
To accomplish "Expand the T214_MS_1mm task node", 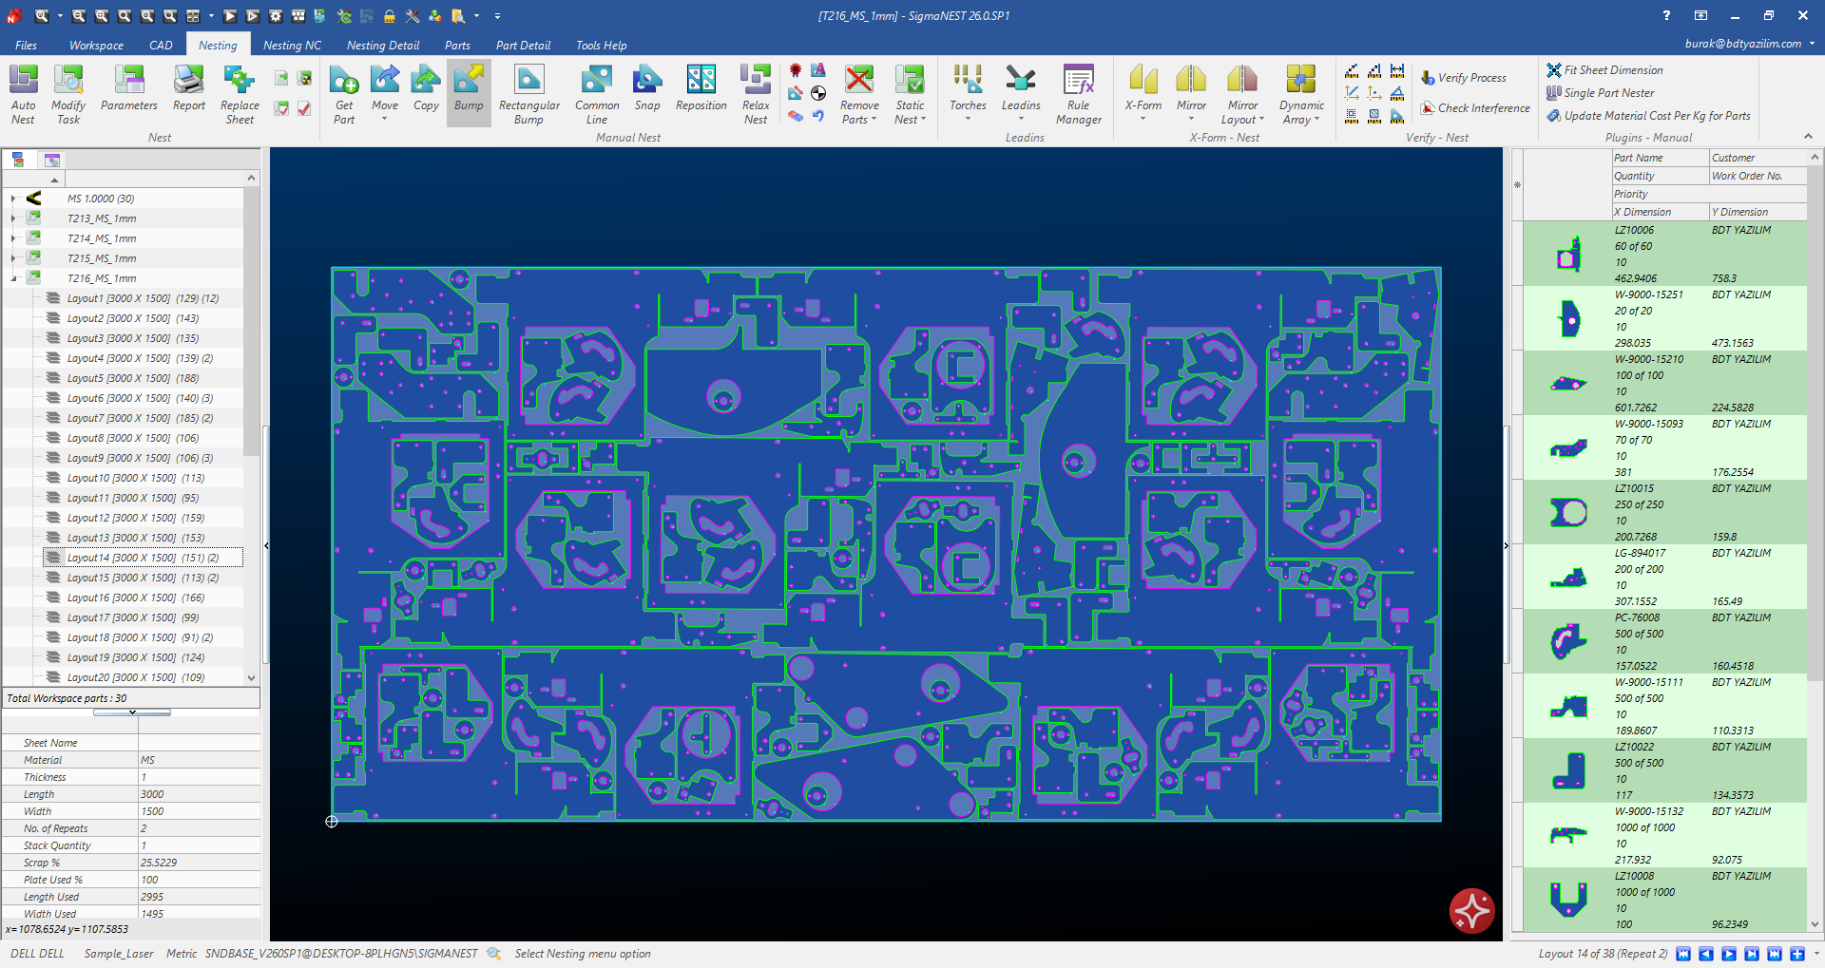I will 12,238.
